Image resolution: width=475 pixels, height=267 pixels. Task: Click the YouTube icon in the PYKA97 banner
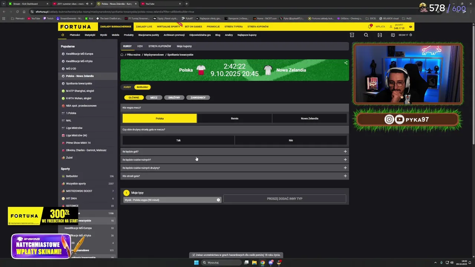[399, 119]
